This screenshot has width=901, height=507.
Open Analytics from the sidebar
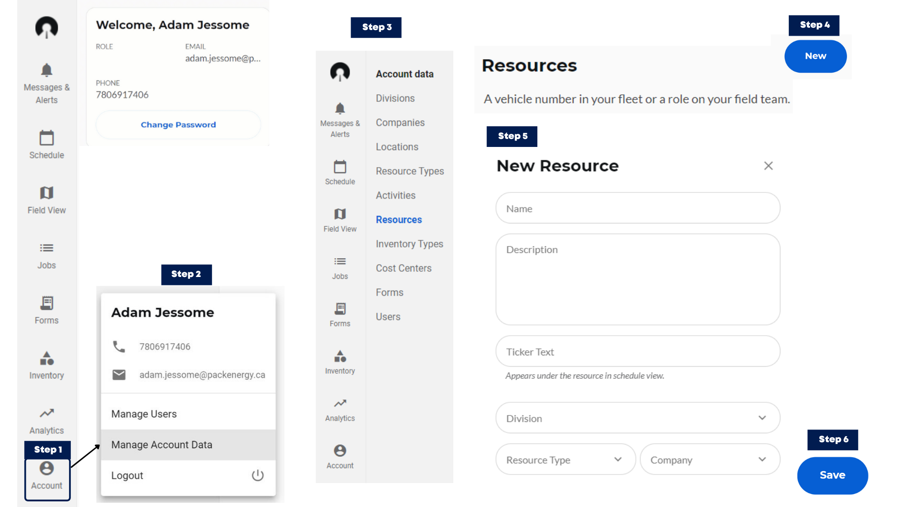coord(46,417)
